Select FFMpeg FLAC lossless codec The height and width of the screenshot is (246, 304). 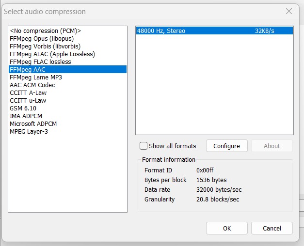click(x=40, y=62)
